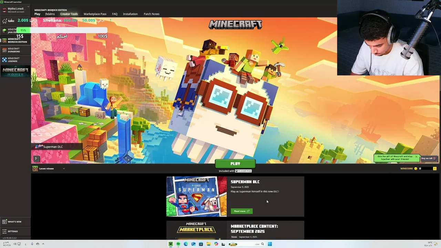Expand the MythicLime8 account dropdown

coord(28,7)
